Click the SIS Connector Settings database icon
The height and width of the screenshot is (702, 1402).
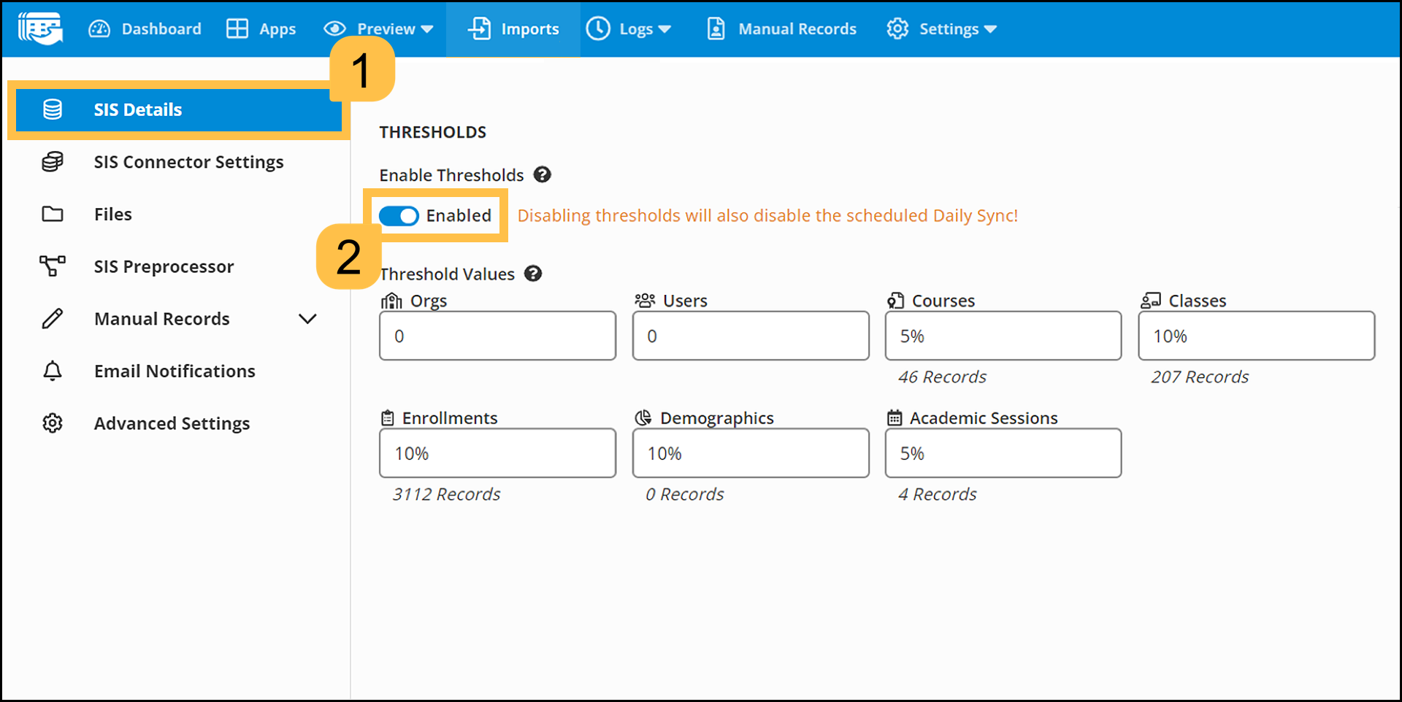53,161
